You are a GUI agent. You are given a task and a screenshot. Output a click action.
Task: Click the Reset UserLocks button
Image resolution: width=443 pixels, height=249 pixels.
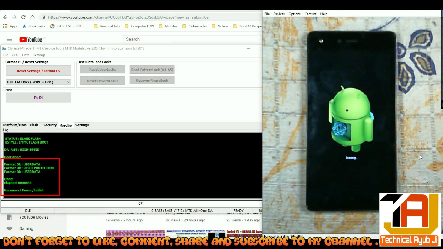coord(102,70)
